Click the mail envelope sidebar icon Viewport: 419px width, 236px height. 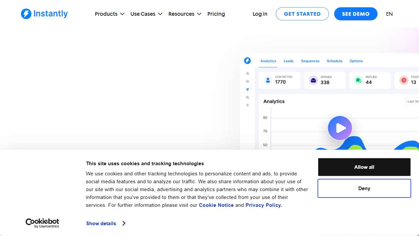[247, 81]
